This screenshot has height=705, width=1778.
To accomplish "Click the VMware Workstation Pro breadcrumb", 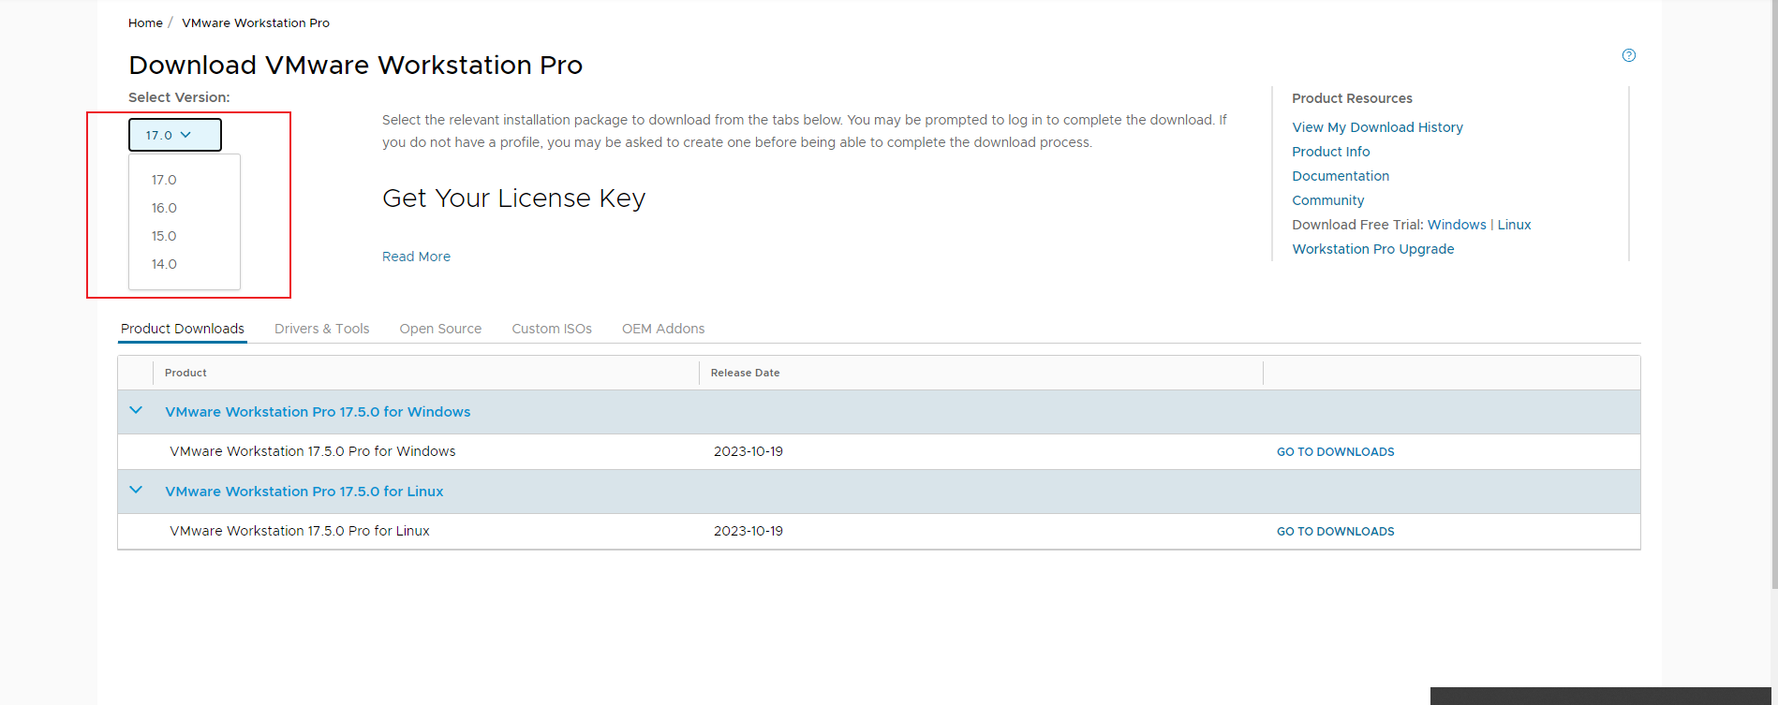I will click(256, 22).
